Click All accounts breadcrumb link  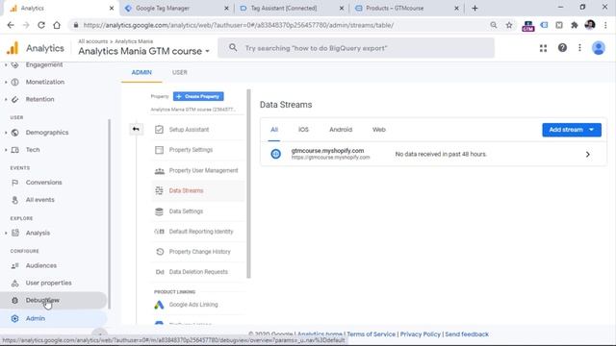coord(92,41)
